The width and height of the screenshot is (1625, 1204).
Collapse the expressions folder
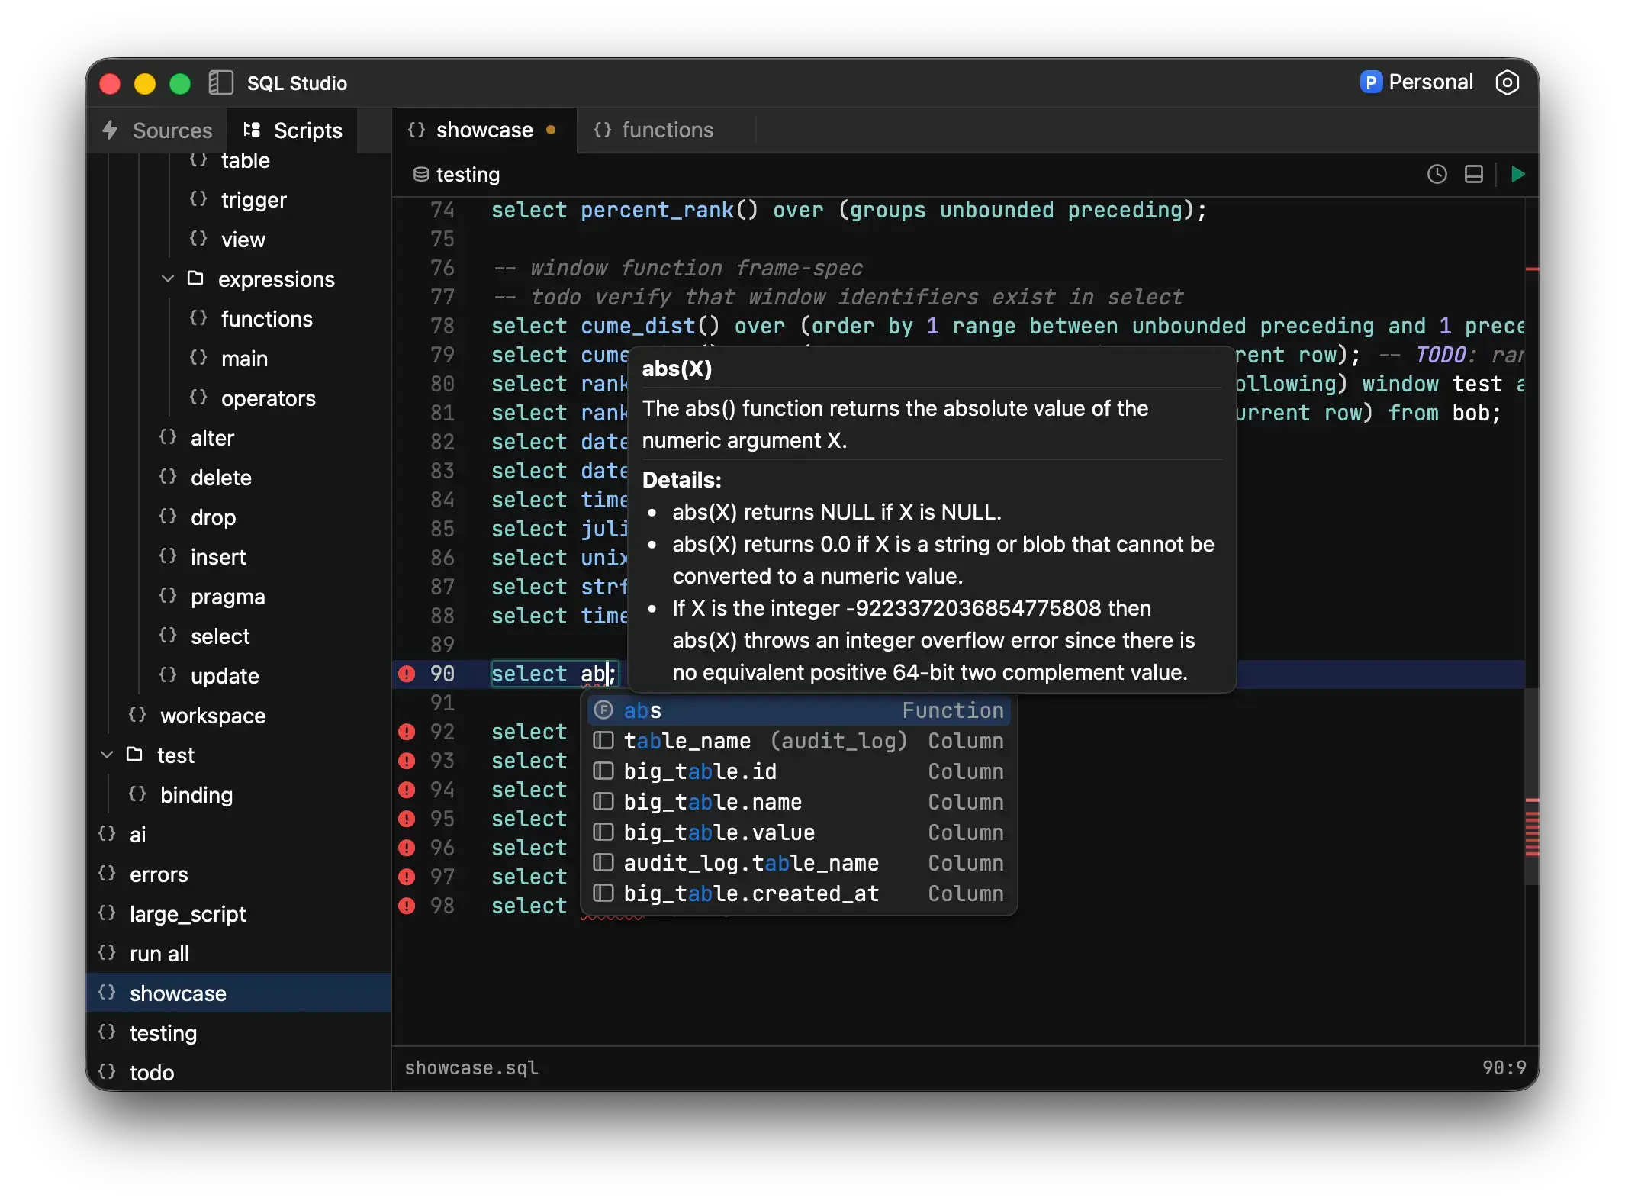pos(168,279)
